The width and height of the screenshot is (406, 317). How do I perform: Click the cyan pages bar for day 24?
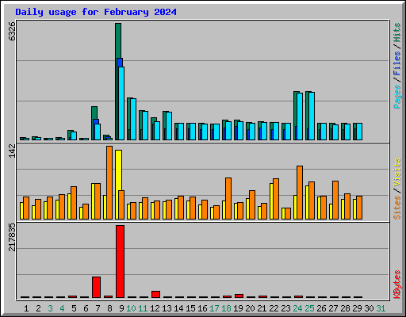pyautogui.click(x=300, y=116)
